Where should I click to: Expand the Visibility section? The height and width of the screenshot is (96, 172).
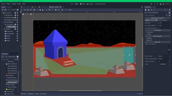[149, 38]
